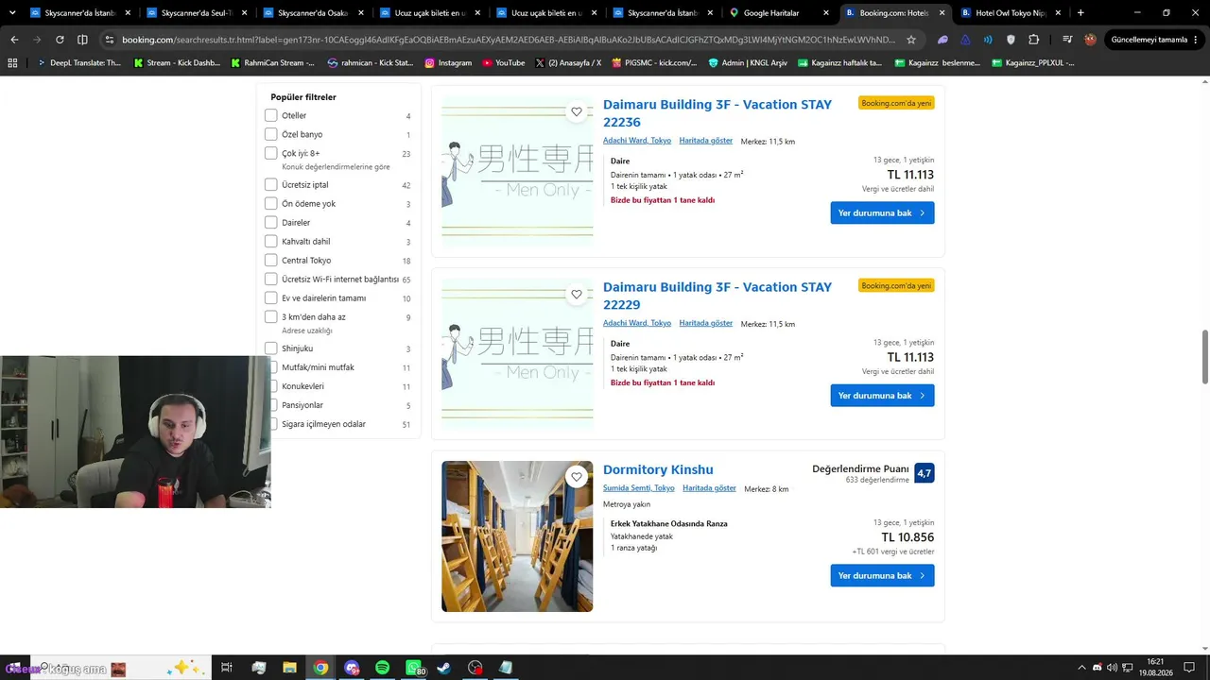Viewport: 1210px width, 680px height.
Task: Check the Ücretsiz Wi-Fi internet bağlantısı box
Action: 271,279
